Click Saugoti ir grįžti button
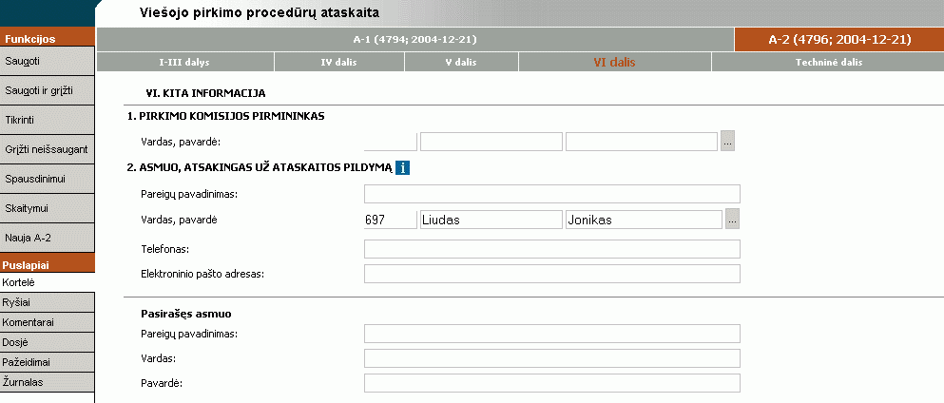Image resolution: width=944 pixels, height=403 pixels. tap(47, 90)
